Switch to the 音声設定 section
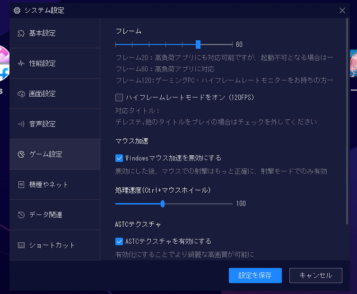 tap(43, 124)
